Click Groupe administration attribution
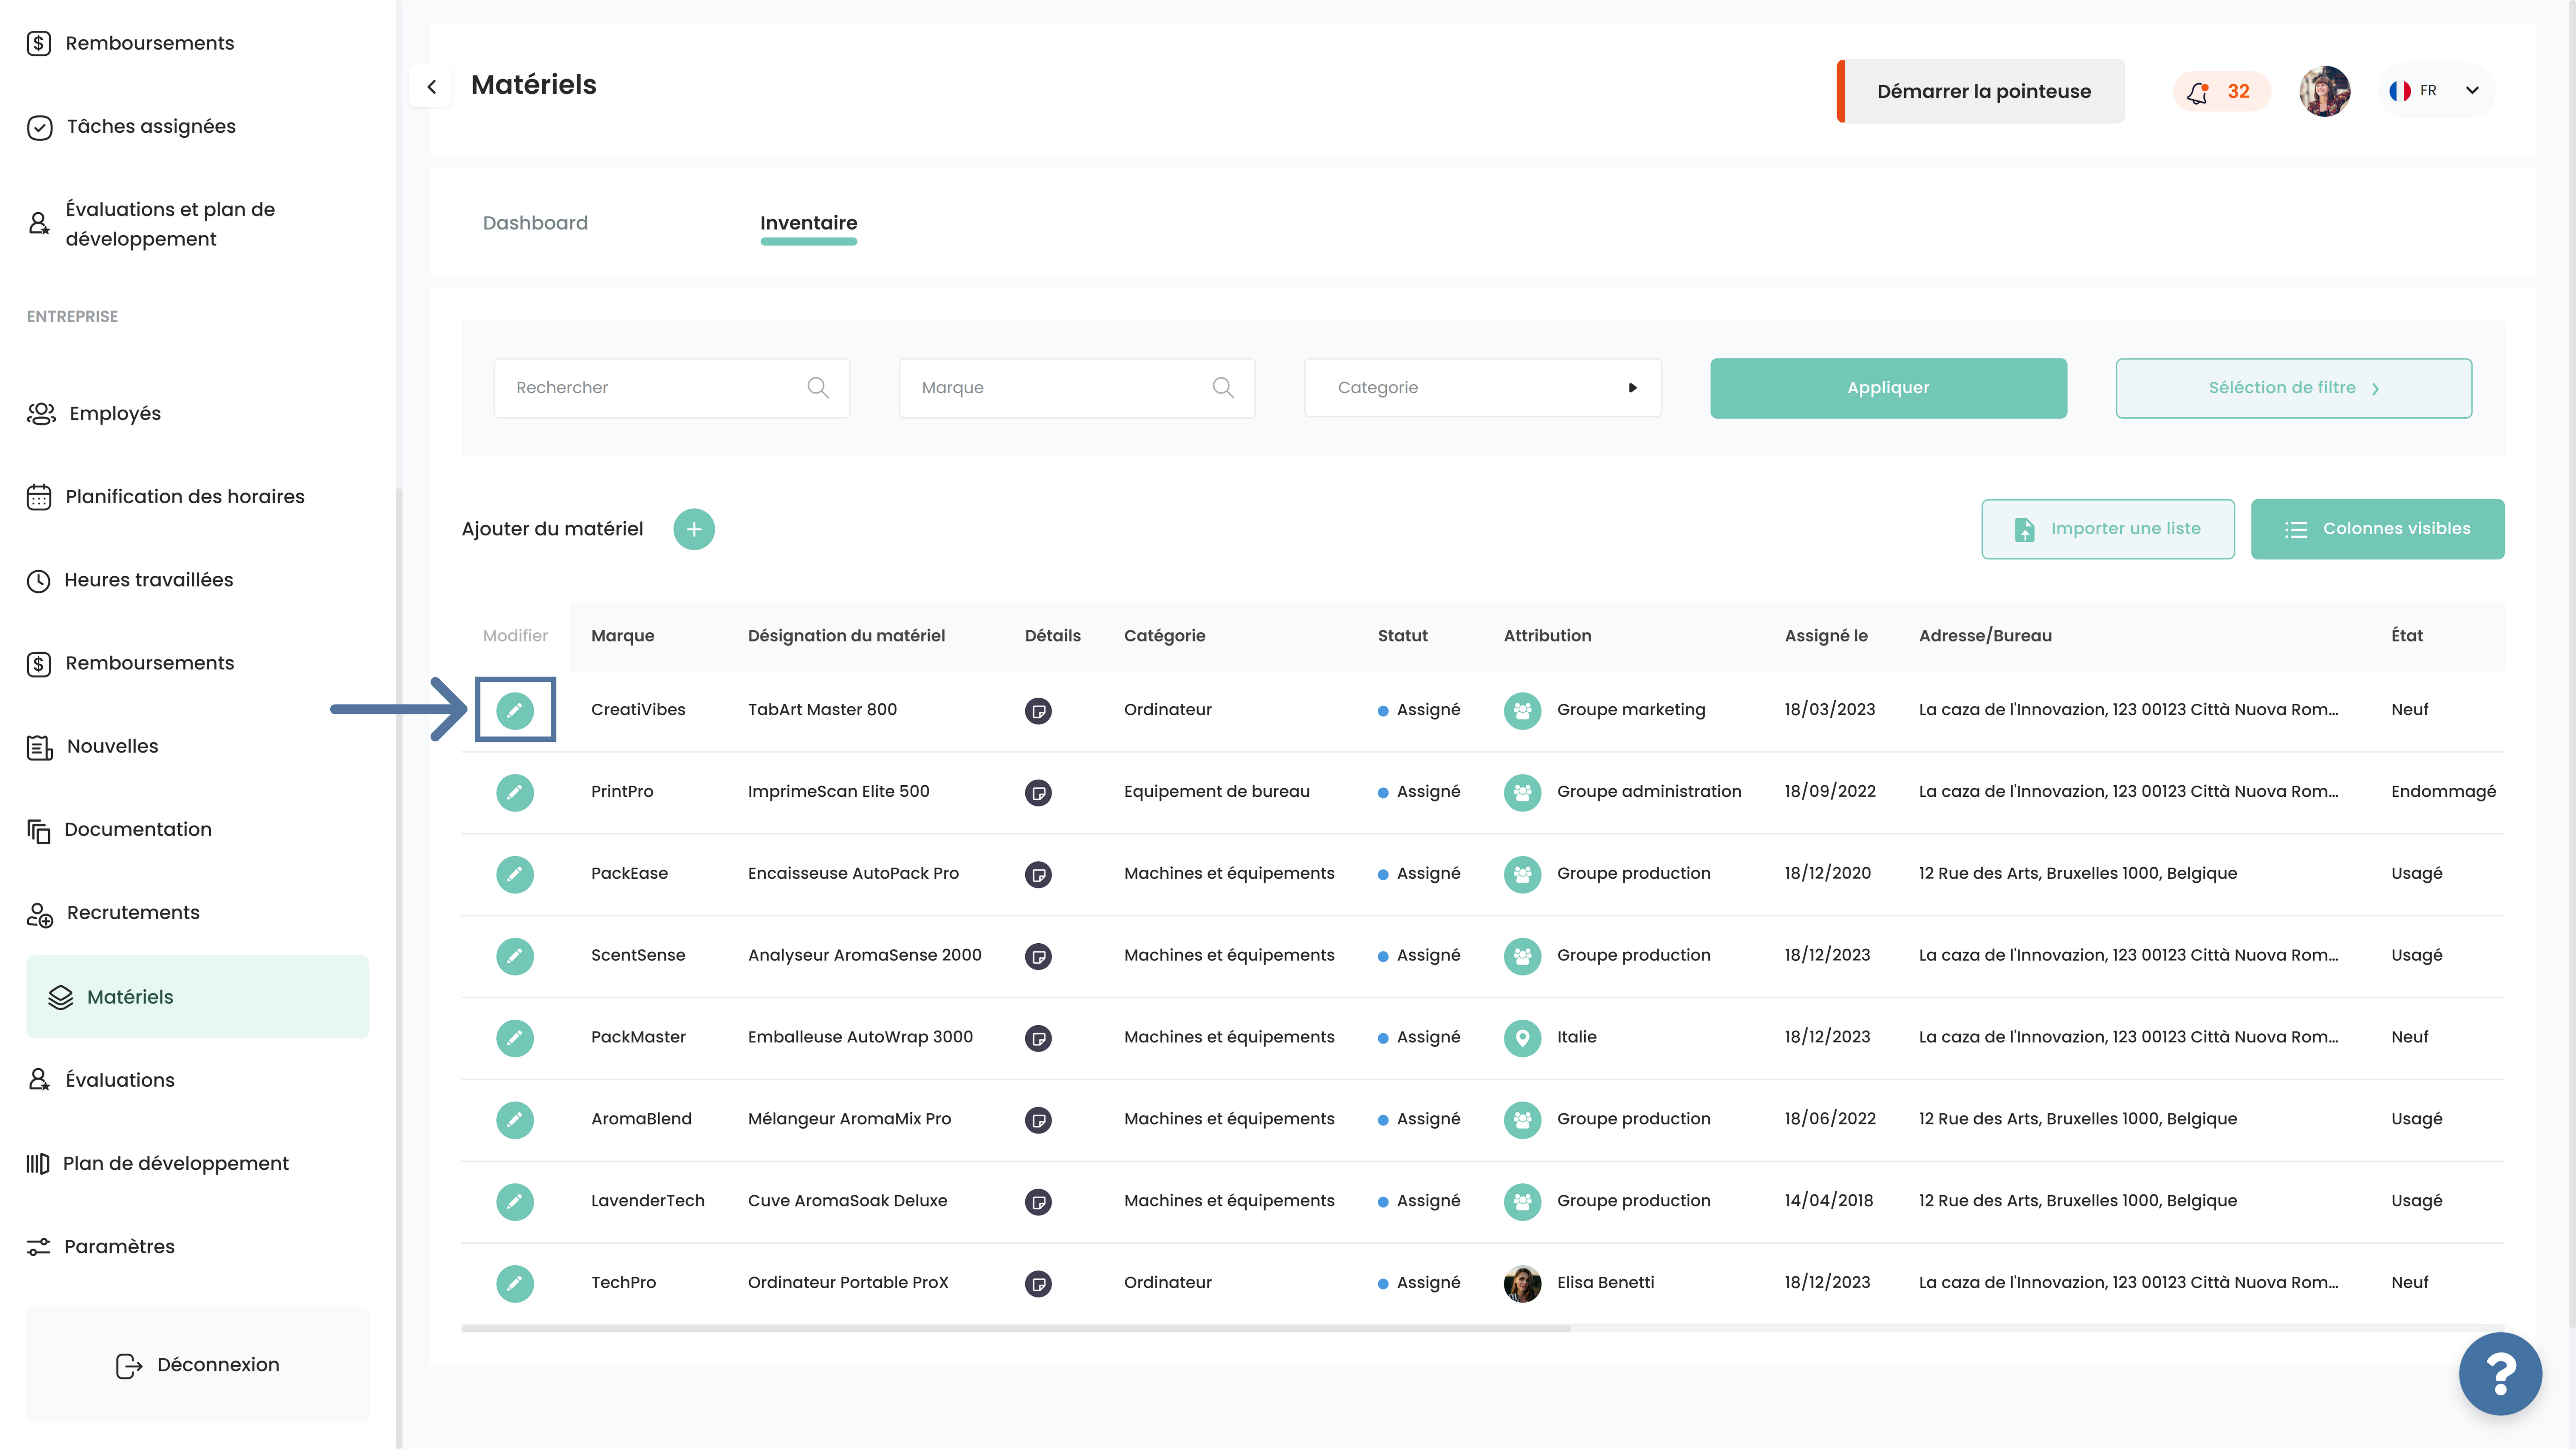The height and width of the screenshot is (1449, 2576). [x=1649, y=792]
